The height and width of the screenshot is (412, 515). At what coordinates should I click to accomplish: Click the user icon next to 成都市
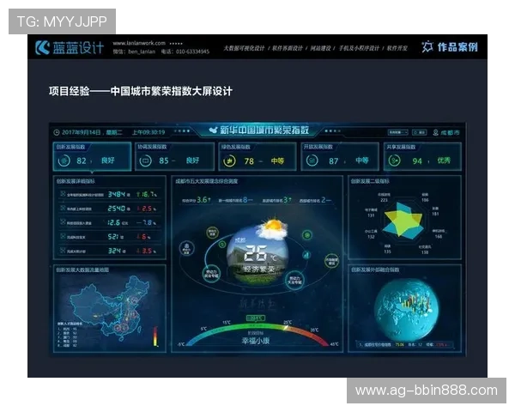pyautogui.click(x=435, y=132)
